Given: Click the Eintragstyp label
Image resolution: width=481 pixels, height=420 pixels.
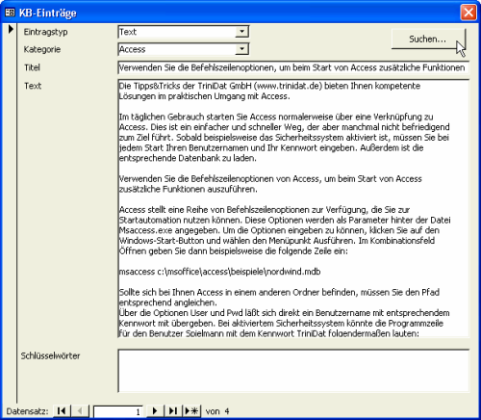Looking at the screenshot, I should (45, 32).
